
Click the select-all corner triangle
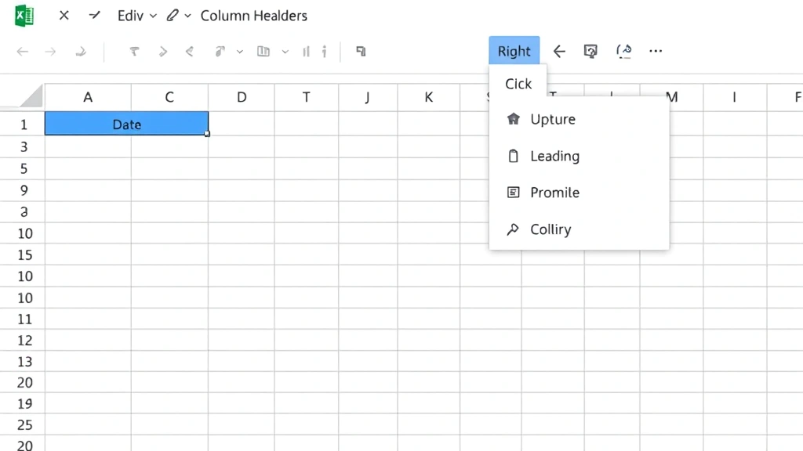pyautogui.click(x=32, y=96)
